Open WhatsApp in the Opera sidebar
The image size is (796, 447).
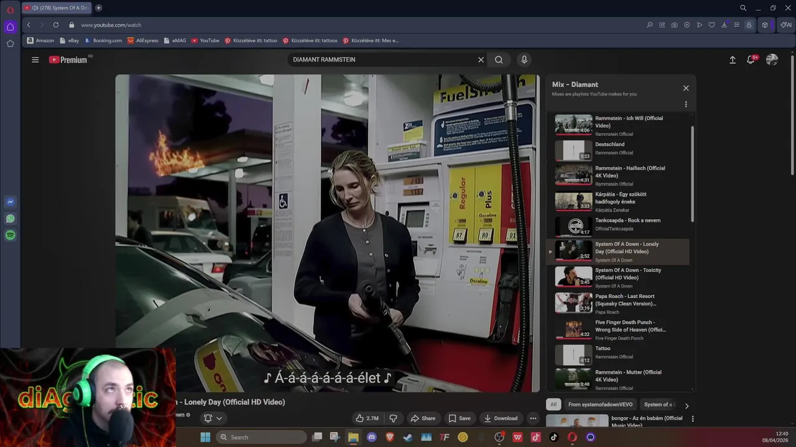10,219
